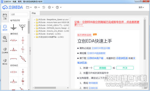Screen dimensions: 150x91
Task: Switch to the 开始 tab
Action: [x=35, y=13]
